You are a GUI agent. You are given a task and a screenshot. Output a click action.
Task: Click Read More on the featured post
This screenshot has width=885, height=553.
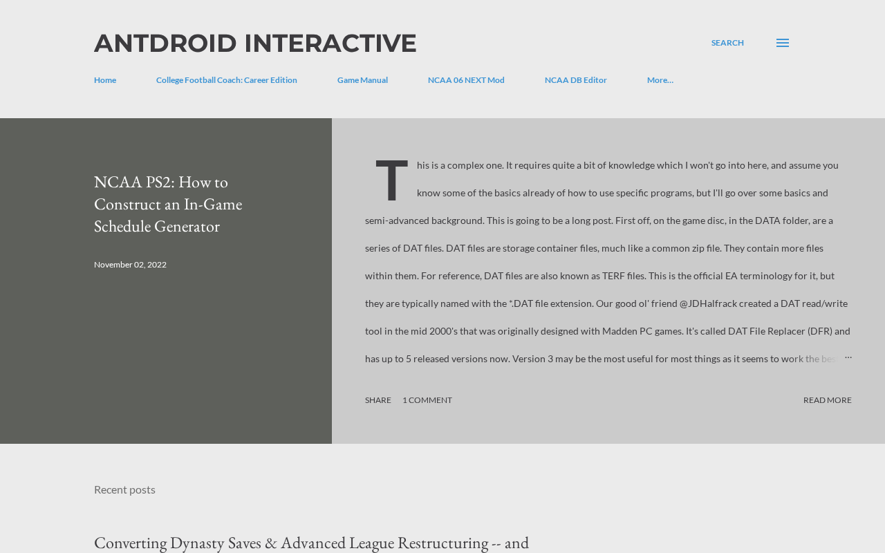click(x=828, y=400)
